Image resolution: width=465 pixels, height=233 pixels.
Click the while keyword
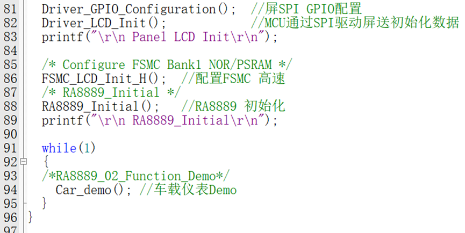(59, 148)
